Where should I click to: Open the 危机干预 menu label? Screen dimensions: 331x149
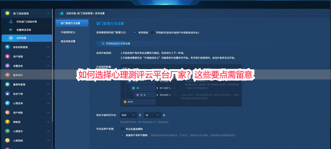click(x=18, y=94)
